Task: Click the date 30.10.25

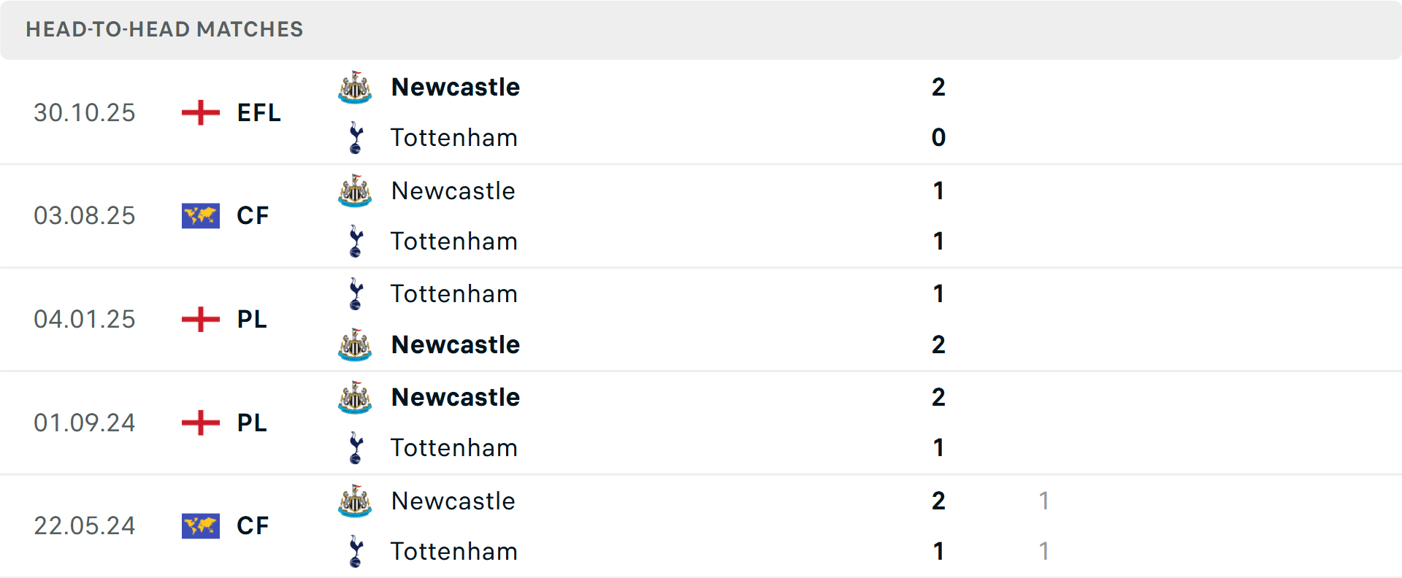Action: (x=84, y=112)
